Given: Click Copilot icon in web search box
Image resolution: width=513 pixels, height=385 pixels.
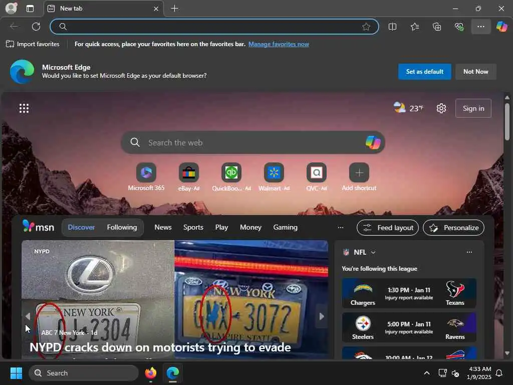Looking at the screenshot, I should point(373,142).
